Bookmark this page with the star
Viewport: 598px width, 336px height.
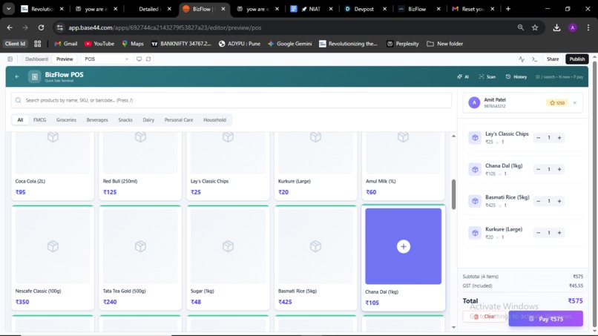point(535,27)
